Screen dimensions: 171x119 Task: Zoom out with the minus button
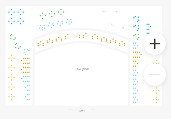tap(155, 75)
